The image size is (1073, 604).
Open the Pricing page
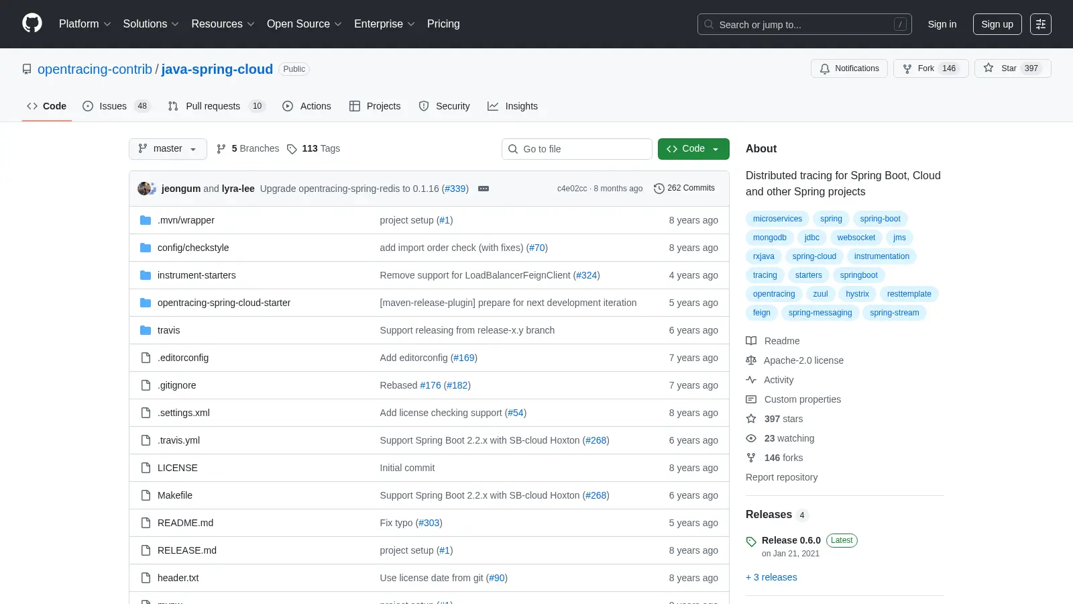[x=443, y=24]
